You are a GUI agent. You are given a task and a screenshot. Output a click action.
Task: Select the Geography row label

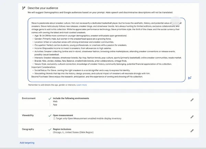(28, 129)
